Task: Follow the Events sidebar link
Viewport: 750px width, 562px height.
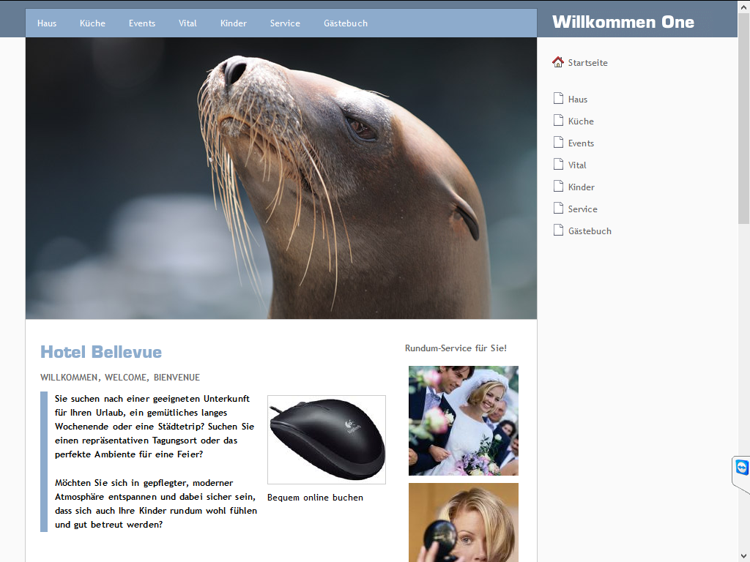Action: pyautogui.click(x=581, y=143)
